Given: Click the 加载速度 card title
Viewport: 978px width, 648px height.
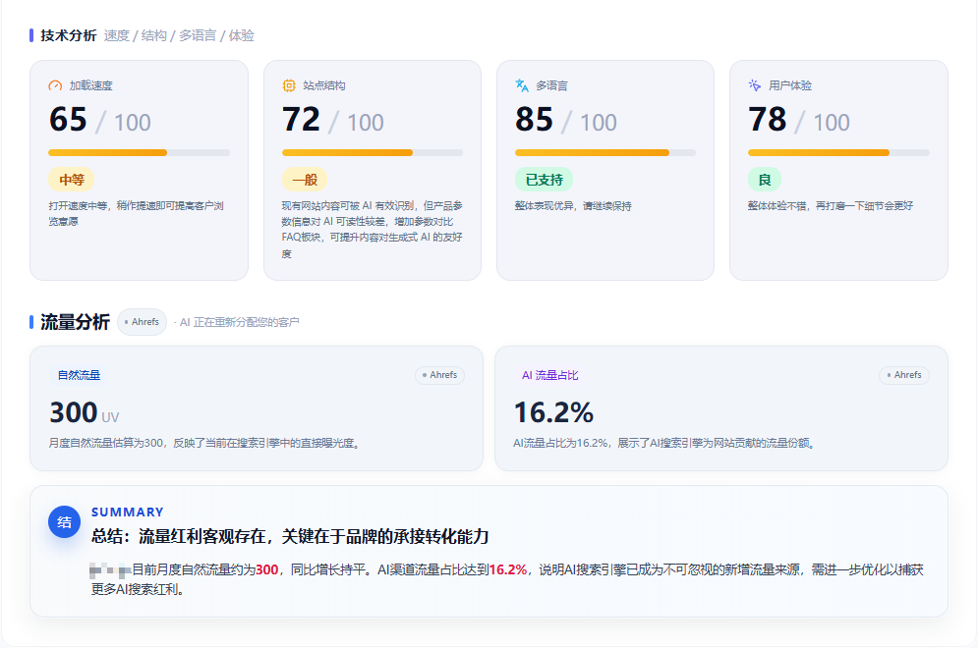Looking at the screenshot, I should (91, 86).
